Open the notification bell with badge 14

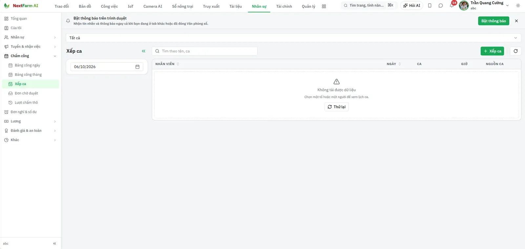(x=452, y=5)
